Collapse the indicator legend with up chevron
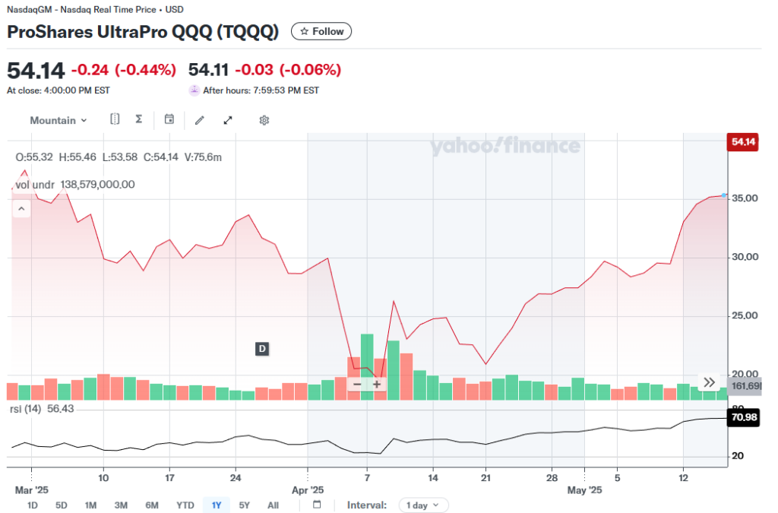The height and width of the screenshot is (513, 778). 21,207
